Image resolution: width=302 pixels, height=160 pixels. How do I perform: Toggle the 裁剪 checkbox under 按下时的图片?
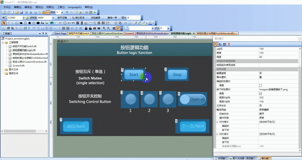point(260,93)
